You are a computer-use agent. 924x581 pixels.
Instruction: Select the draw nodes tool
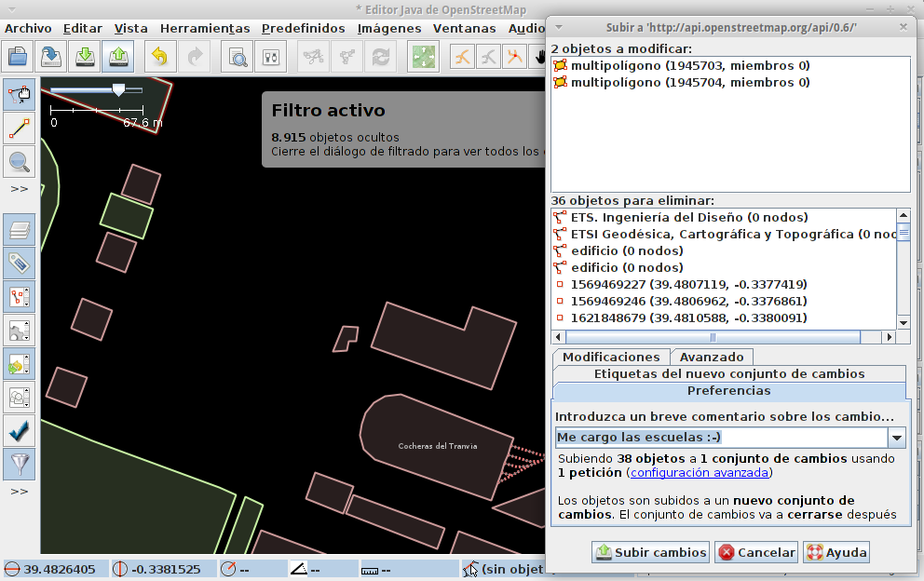[20, 128]
